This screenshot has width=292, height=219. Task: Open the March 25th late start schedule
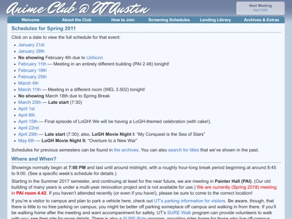click(x=30, y=102)
